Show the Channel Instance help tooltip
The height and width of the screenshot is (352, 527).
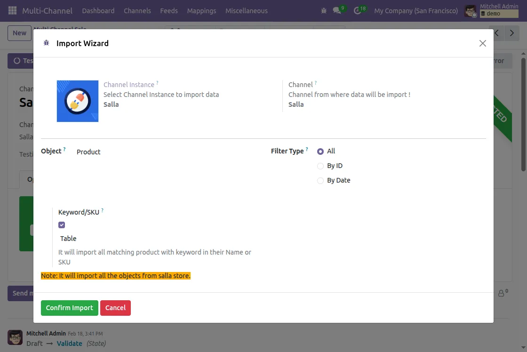157,82
